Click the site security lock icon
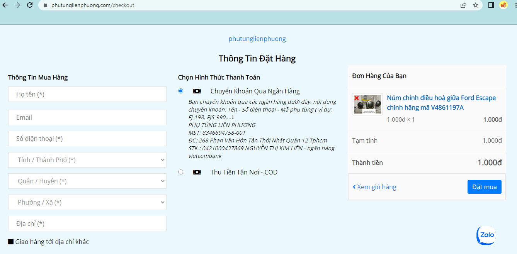Viewport: 517px width, 254px height. pyautogui.click(x=44, y=5)
